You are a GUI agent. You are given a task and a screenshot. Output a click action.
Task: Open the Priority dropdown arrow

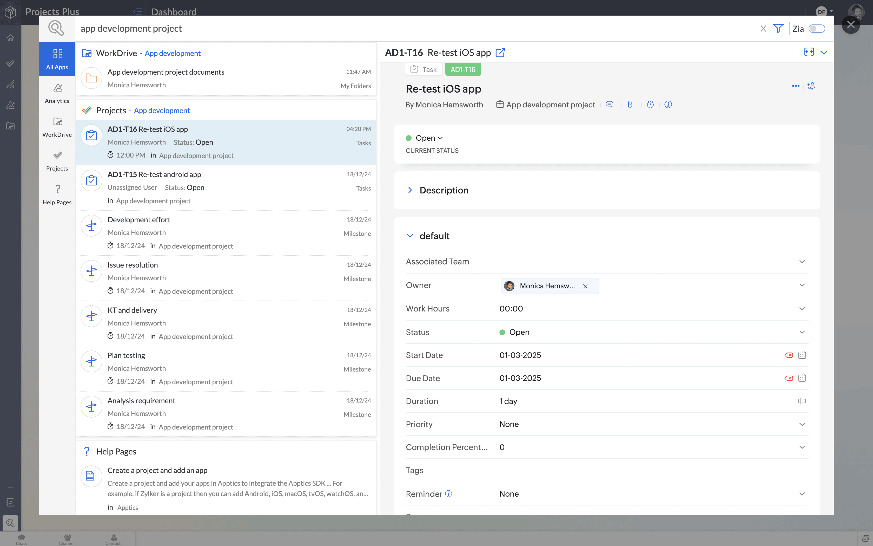coord(802,424)
